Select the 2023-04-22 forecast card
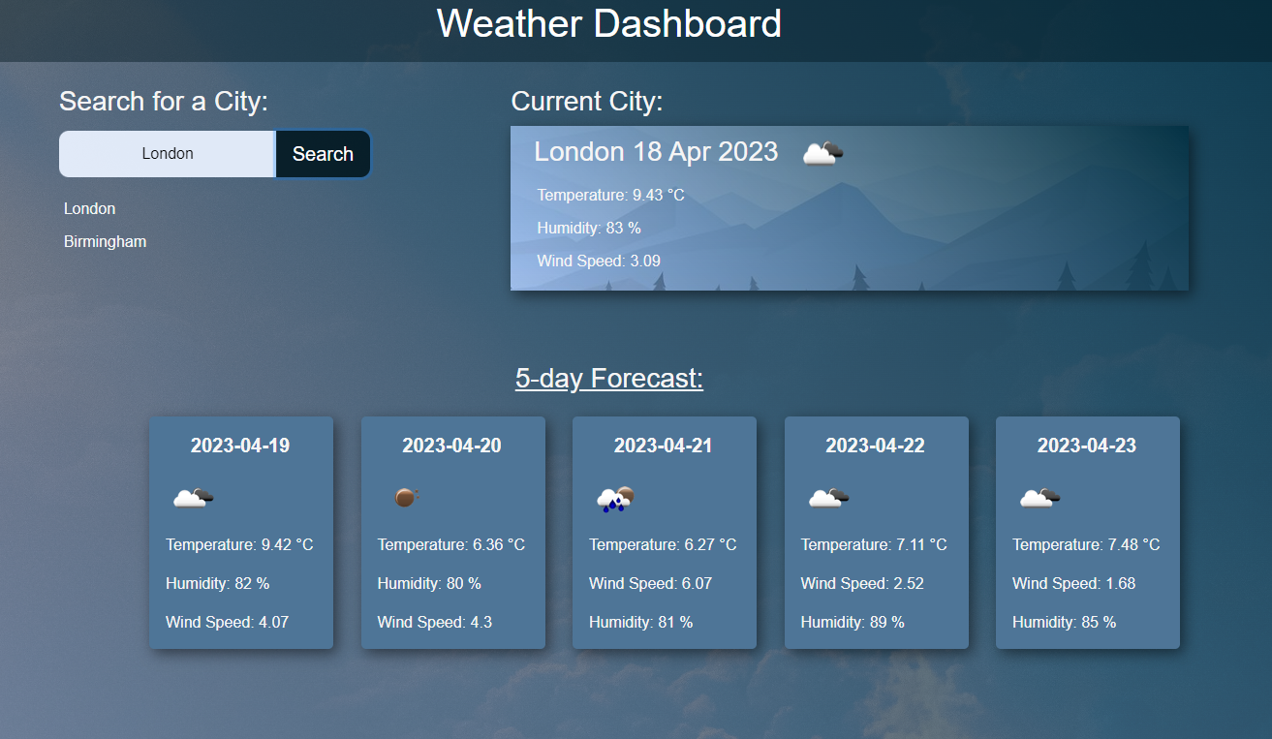Screen dimensions: 1272x739 tap(876, 533)
